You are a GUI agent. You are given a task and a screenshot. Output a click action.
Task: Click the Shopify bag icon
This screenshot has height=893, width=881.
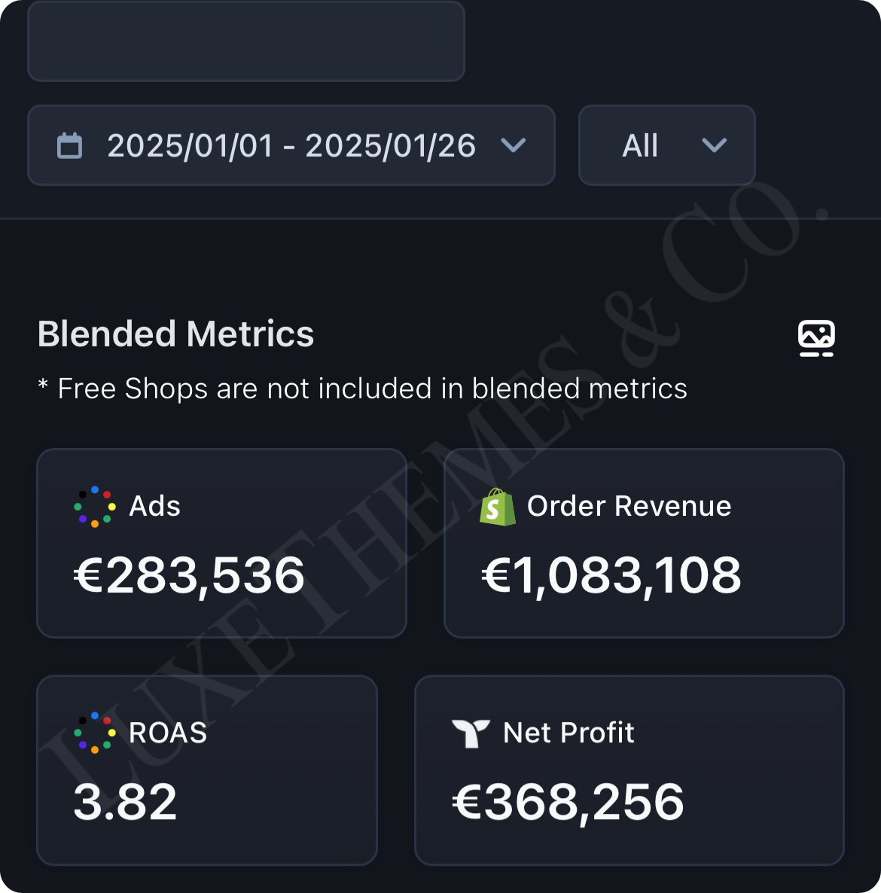point(498,507)
